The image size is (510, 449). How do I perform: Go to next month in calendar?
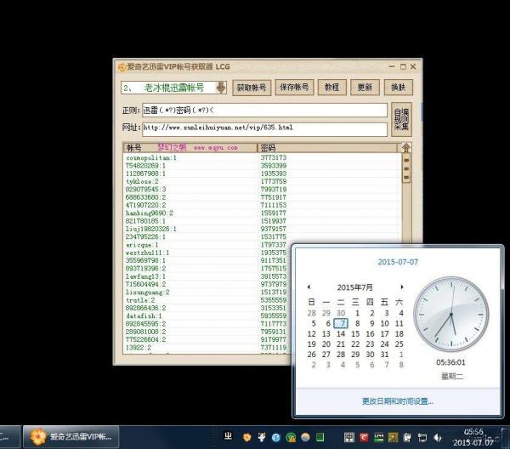point(402,287)
